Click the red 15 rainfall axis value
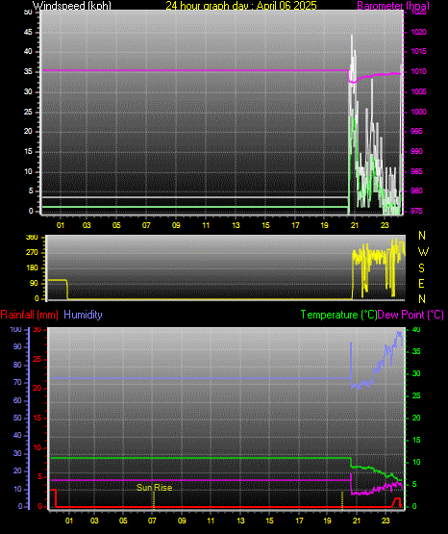 point(37,418)
